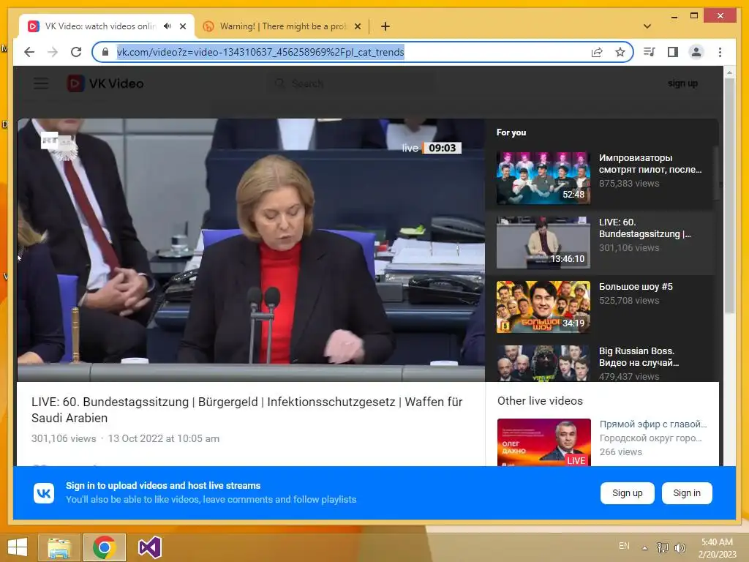Click the VK Video search field
This screenshot has height=562, width=749.
(351, 83)
